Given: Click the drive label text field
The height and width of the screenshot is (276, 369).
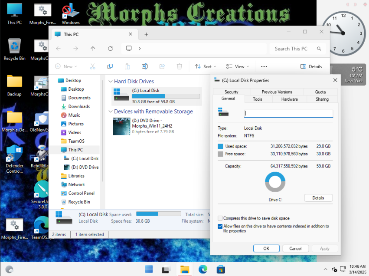Looking at the screenshot, I should pyautogui.click(x=288, y=114).
